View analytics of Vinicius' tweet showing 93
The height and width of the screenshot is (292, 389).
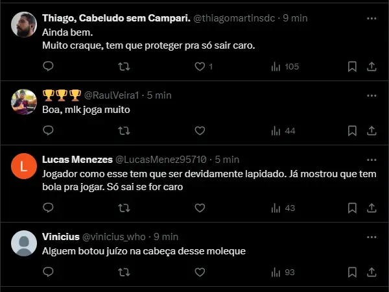(x=283, y=272)
